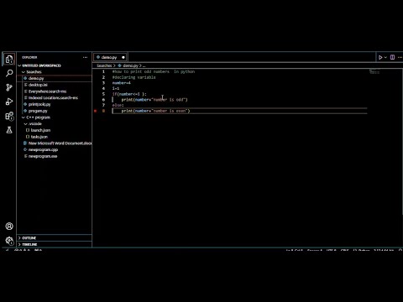Screen dimensions: 403x302
Task: Open the Testing flask view
Action: point(9,130)
